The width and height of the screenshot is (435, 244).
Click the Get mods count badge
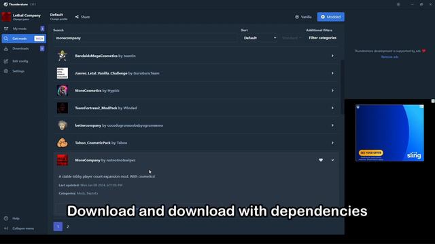[39, 39]
